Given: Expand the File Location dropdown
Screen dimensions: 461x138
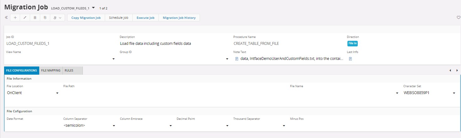Looking at the screenshot, I should coord(57,93).
